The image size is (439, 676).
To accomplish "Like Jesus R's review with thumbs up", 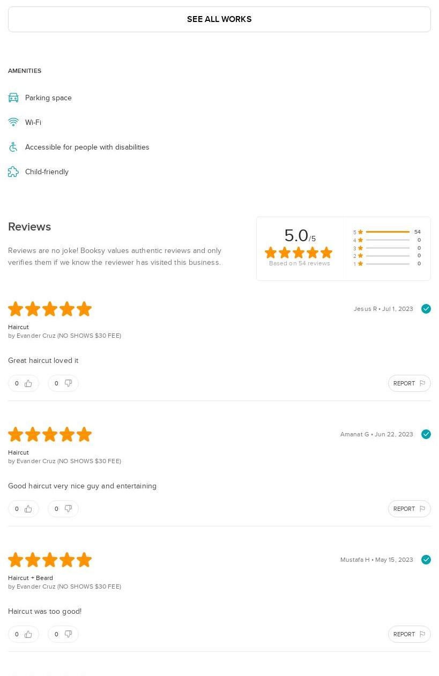I will (x=24, y=383).
